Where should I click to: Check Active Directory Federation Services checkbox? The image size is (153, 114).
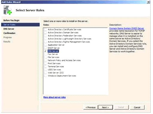point(45,36)
